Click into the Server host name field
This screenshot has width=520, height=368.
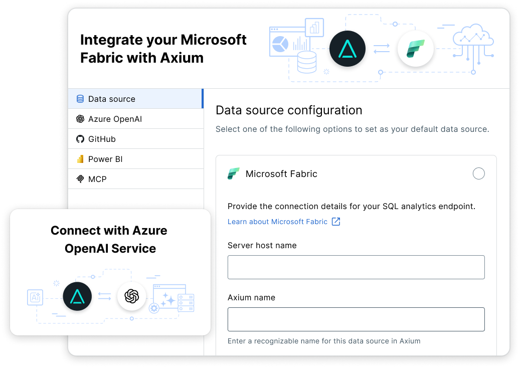tap(356, 267)
